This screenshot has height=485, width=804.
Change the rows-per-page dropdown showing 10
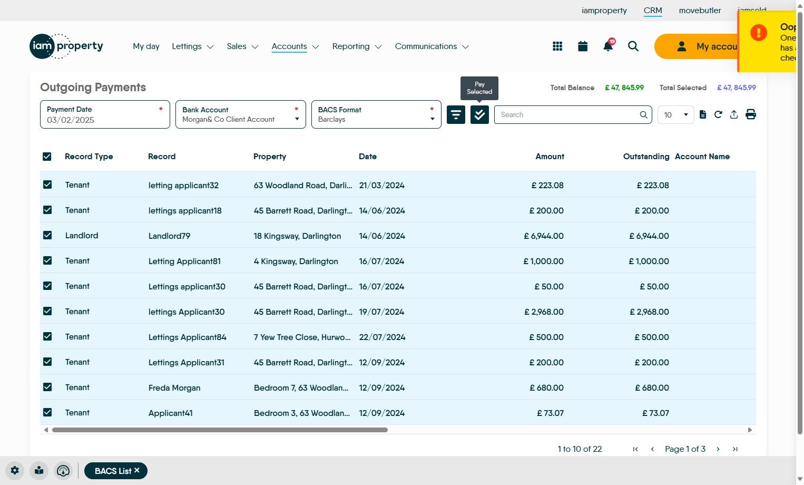(675, 114)
